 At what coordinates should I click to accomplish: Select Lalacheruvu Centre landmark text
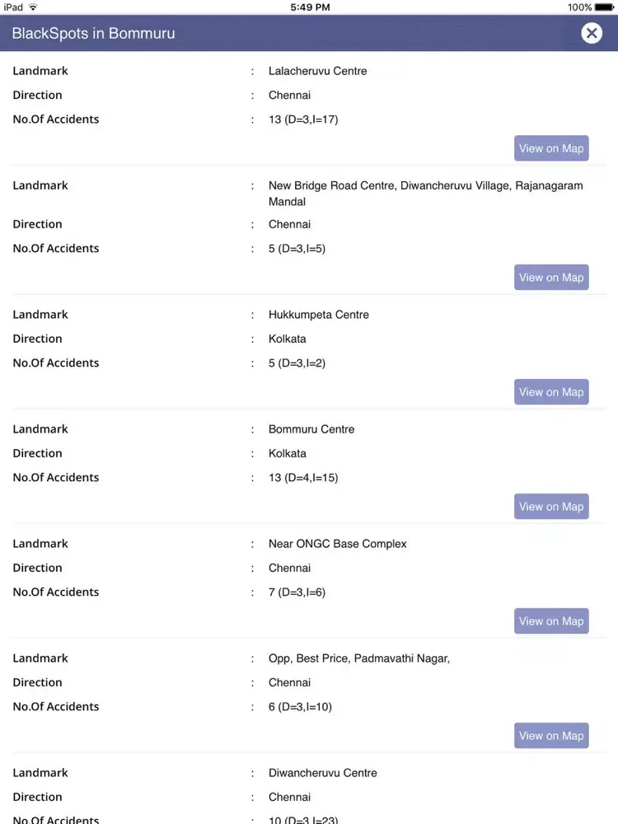pyautogui.click(x=317, y=71)
